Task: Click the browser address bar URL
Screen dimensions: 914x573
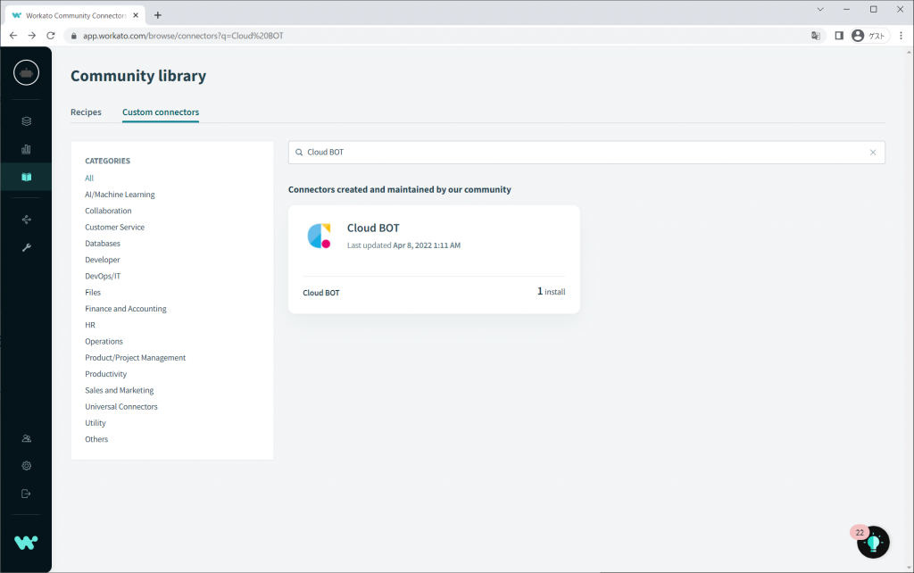Action: click(x=183, y=36)
